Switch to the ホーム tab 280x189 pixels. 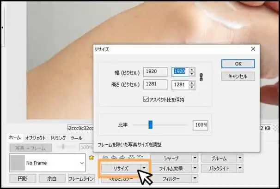coord(15,137)
